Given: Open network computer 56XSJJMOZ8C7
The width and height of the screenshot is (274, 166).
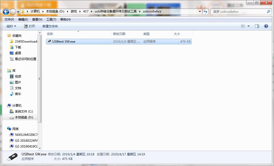Looking at the screenshot, I should point(26,135).
